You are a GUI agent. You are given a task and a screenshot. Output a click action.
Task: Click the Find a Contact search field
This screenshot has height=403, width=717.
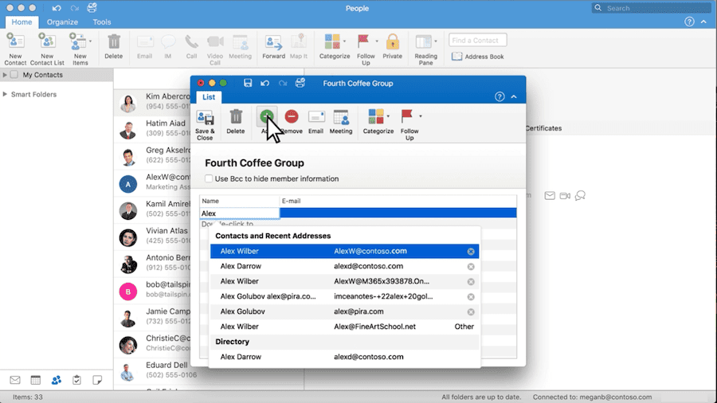pos(476,40)
